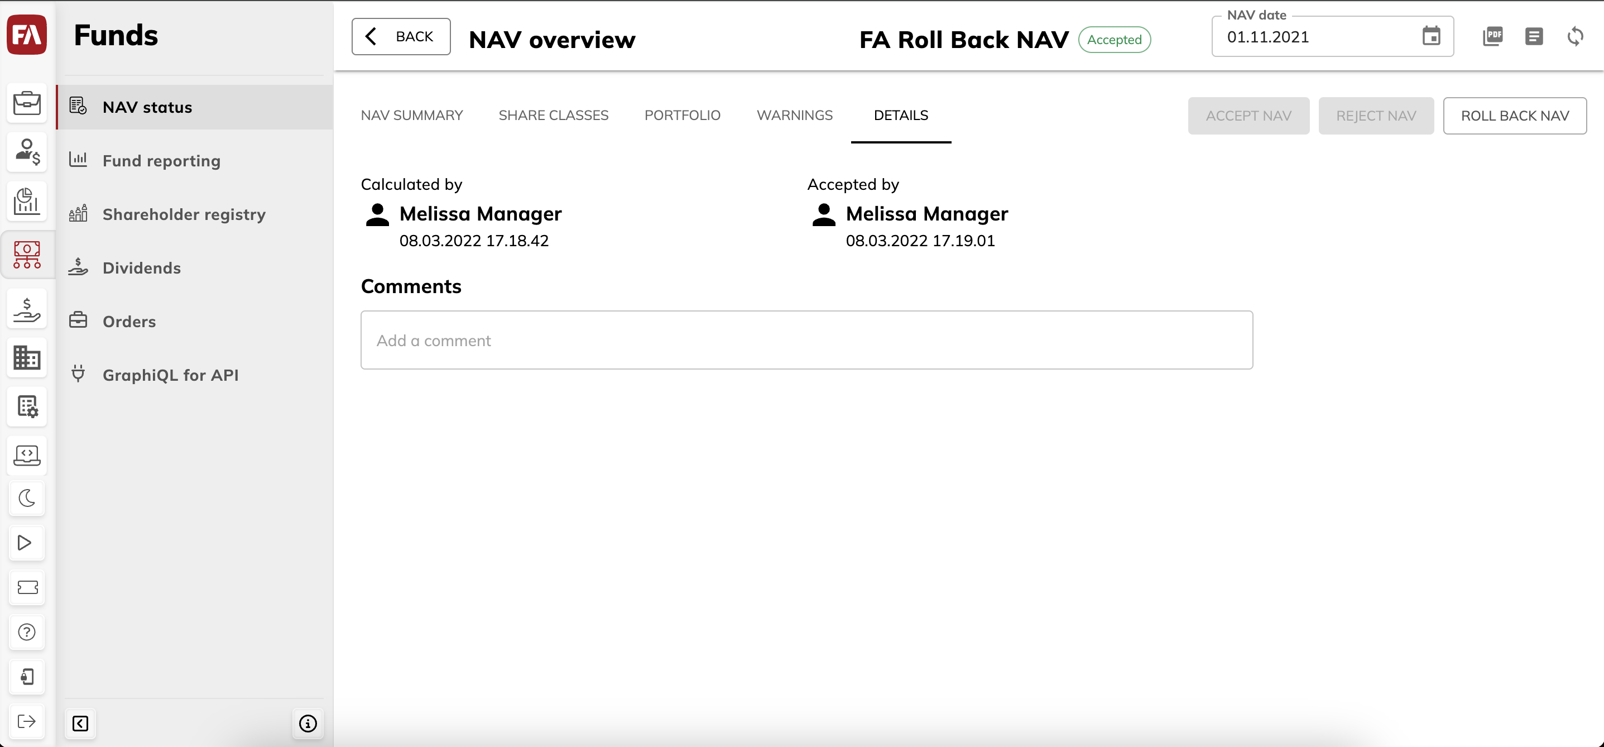This screenshot has height=747, width=1604.
Task: Open GraphiQL for API tool
Action: click(170, 375)
